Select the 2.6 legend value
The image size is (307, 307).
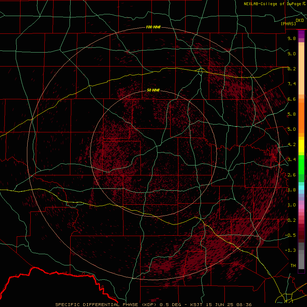[292, 175]
